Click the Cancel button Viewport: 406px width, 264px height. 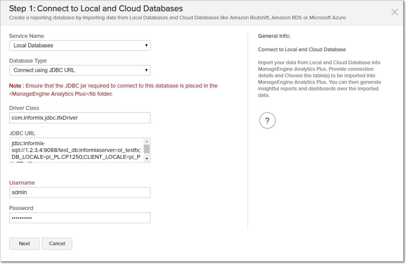tap(57, 244)
